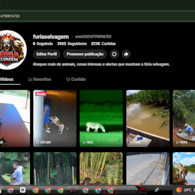This screenshot has width=195, height=195.
Task: Open the street sidewalk camera video
Action: [x=148, y=169]
